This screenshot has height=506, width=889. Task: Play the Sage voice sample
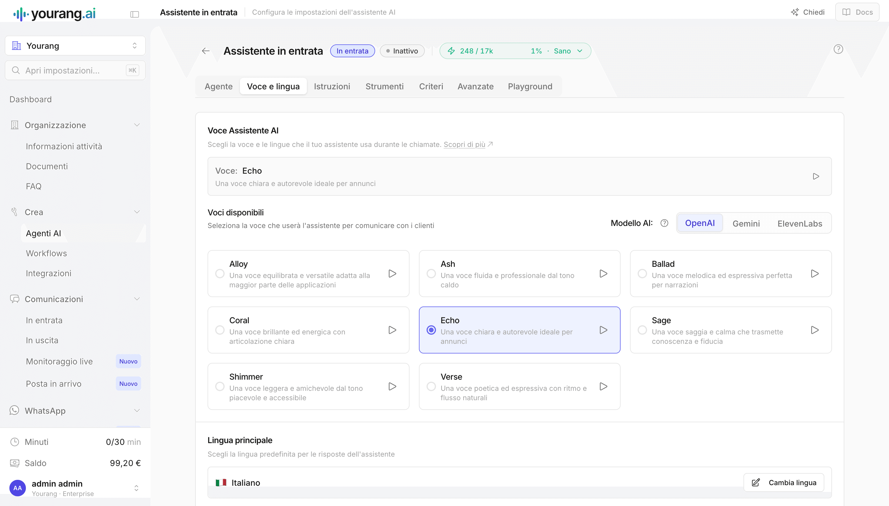(x=815, y=330)
